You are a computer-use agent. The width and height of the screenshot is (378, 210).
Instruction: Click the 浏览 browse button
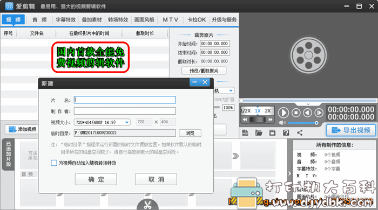click(x=190, y=133)
